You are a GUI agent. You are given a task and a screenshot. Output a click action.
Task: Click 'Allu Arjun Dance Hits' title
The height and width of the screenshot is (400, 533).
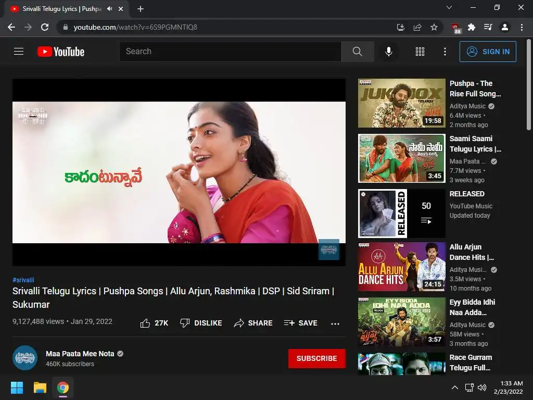coord(472,252)
